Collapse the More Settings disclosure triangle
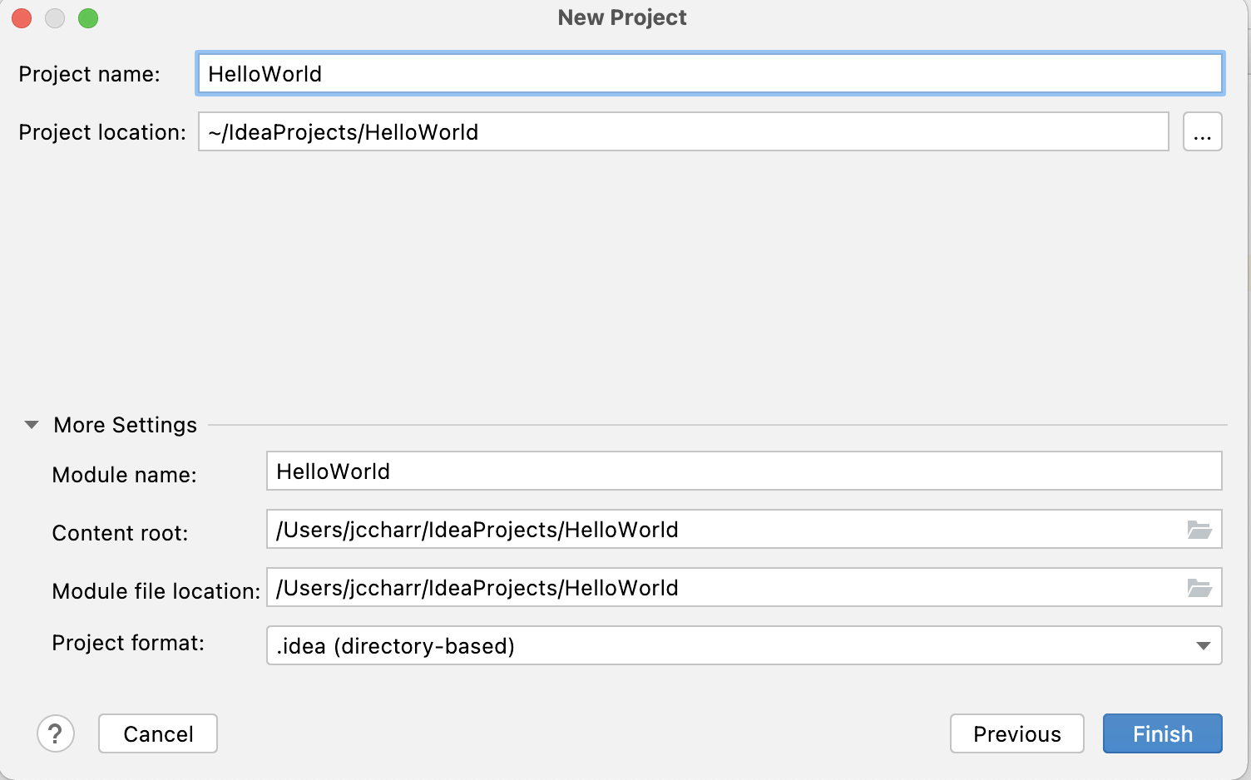 pyautogui.click(x=32, y=425)
